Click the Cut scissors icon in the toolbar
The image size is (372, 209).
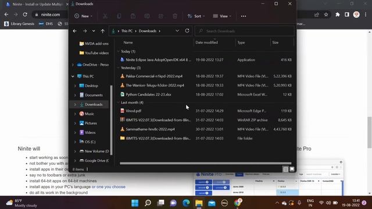point(105,16)
